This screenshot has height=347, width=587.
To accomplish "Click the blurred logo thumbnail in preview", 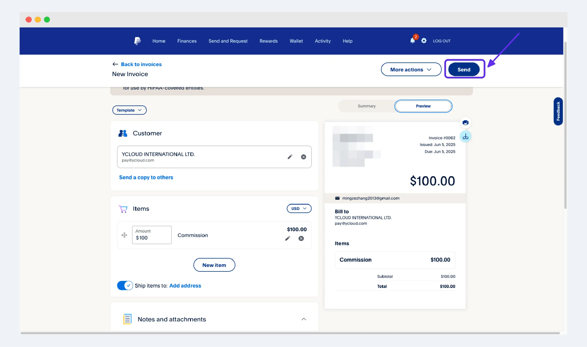I will [x=357, y=146].
